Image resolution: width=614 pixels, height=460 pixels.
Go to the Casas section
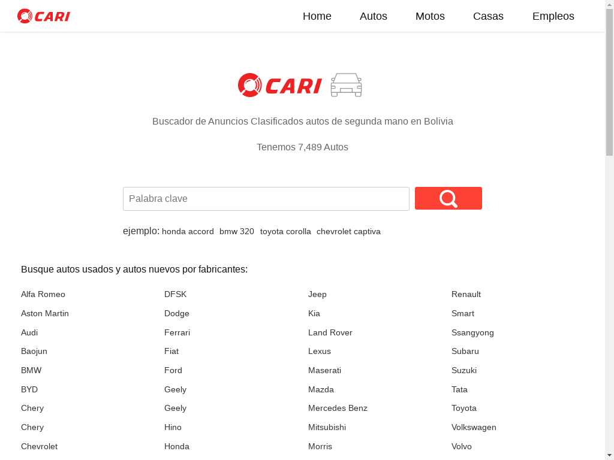[488, 16]
